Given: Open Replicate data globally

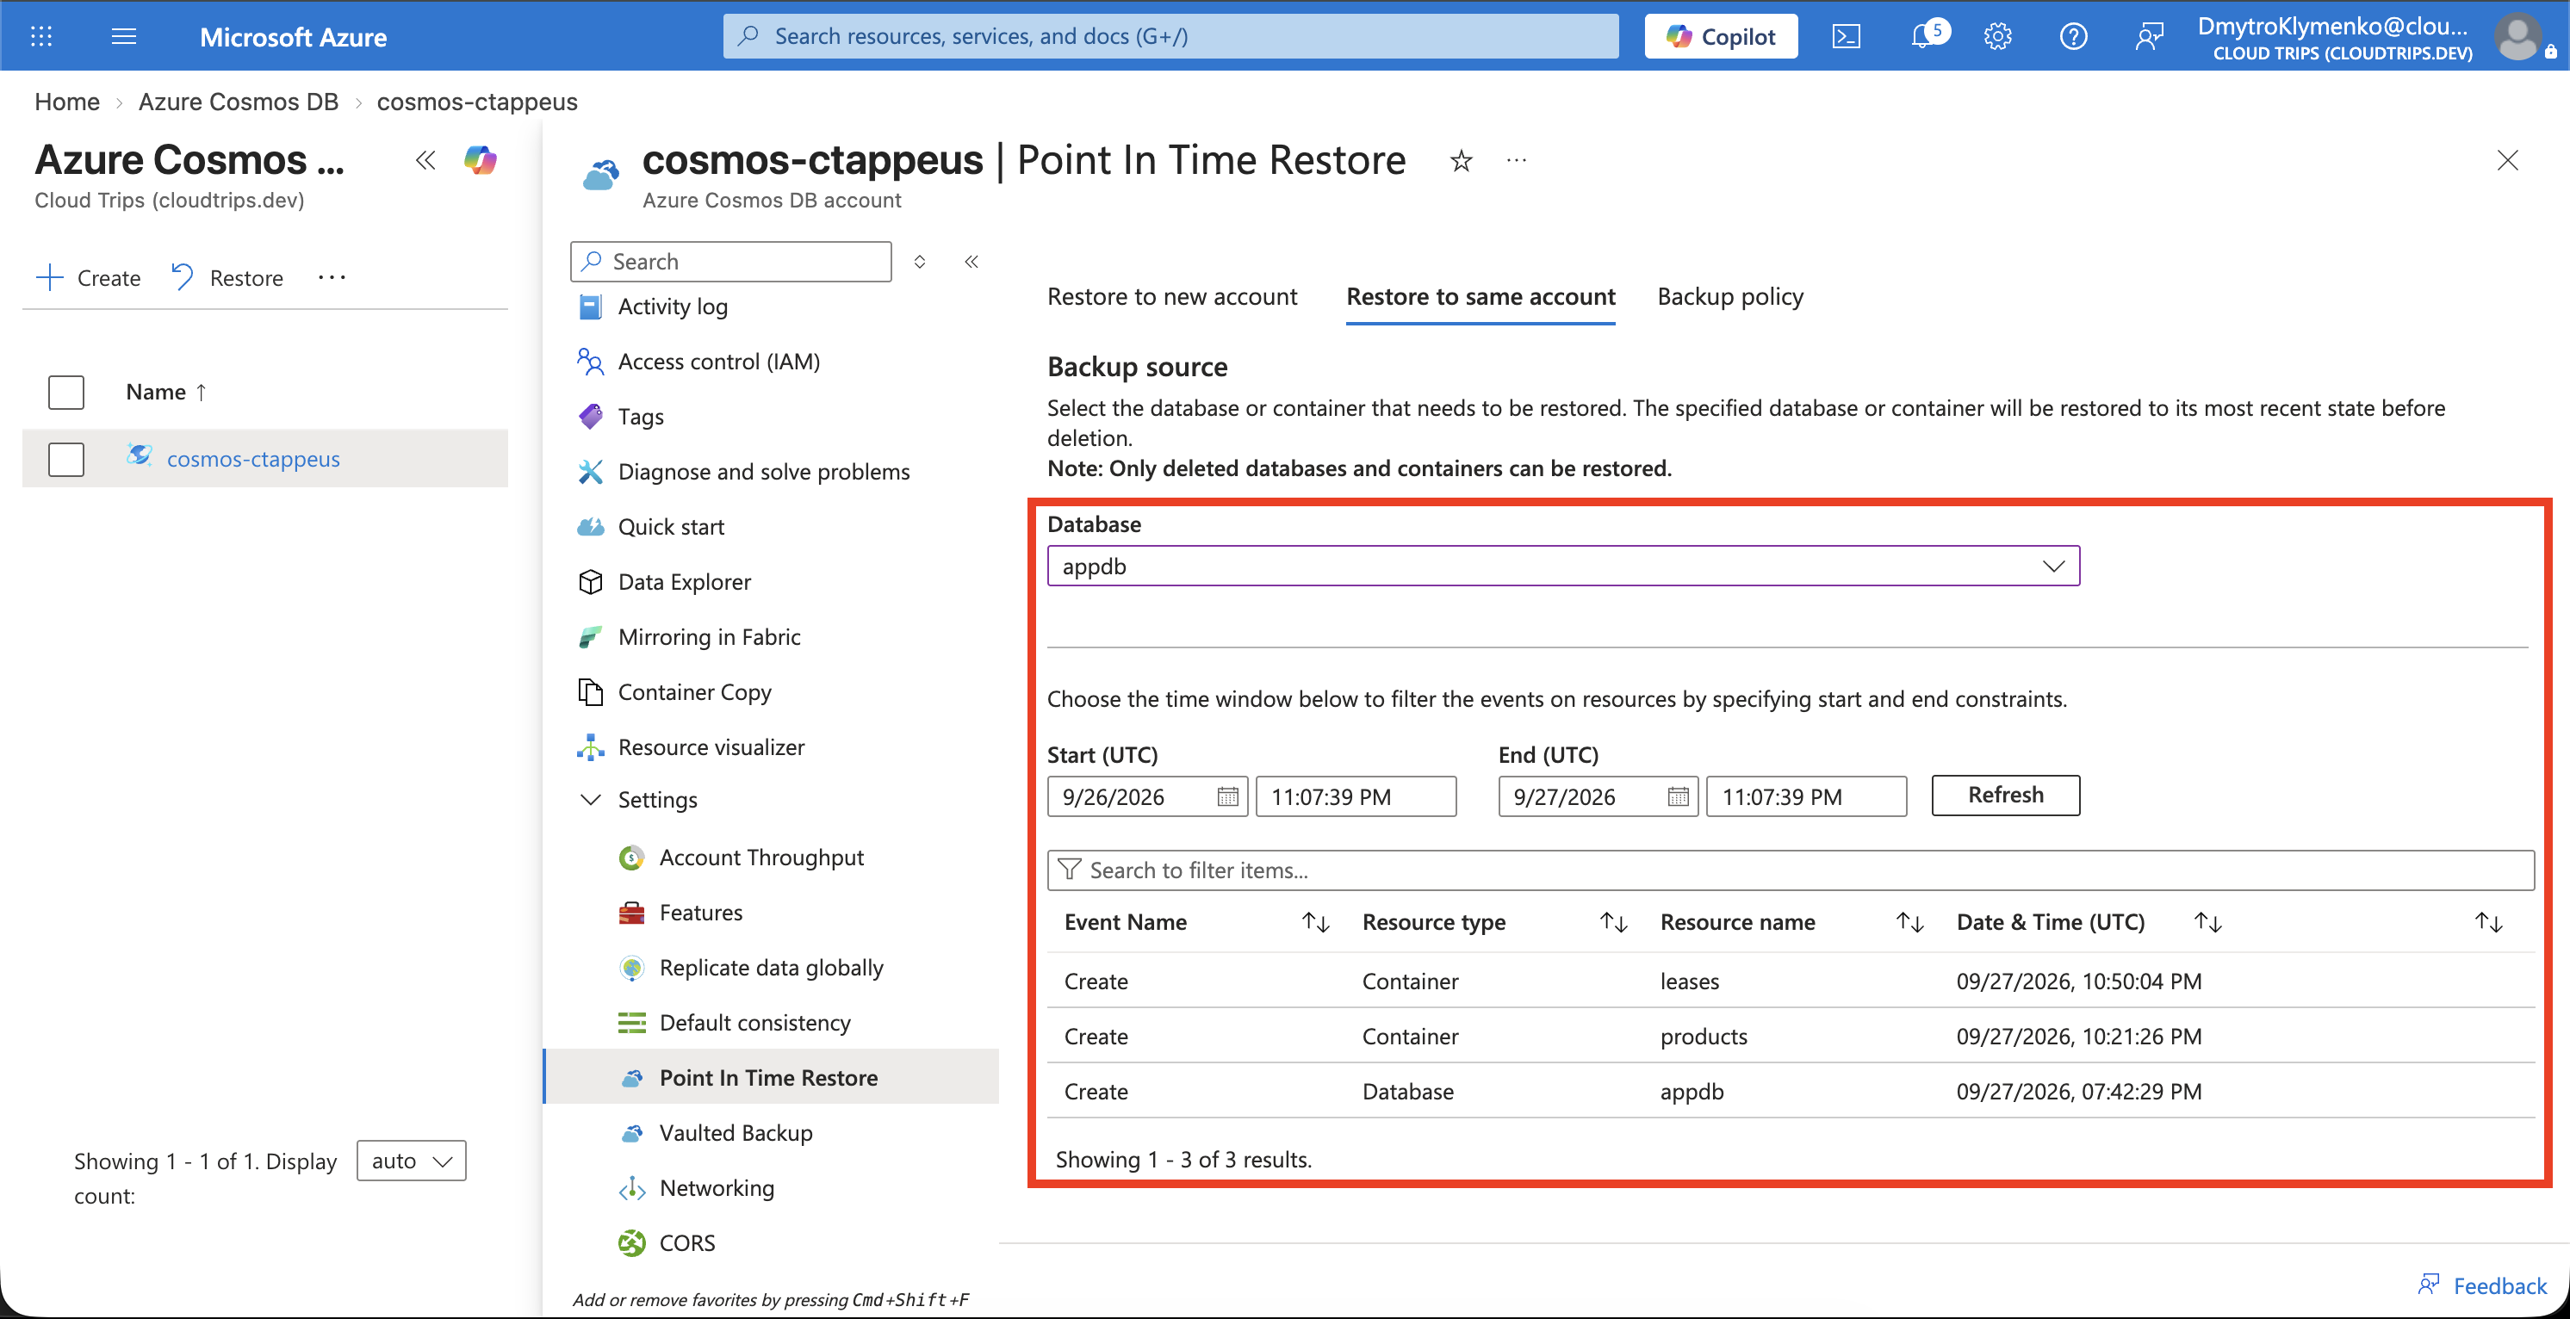Looking at the screenshot, I should (770, 967).
